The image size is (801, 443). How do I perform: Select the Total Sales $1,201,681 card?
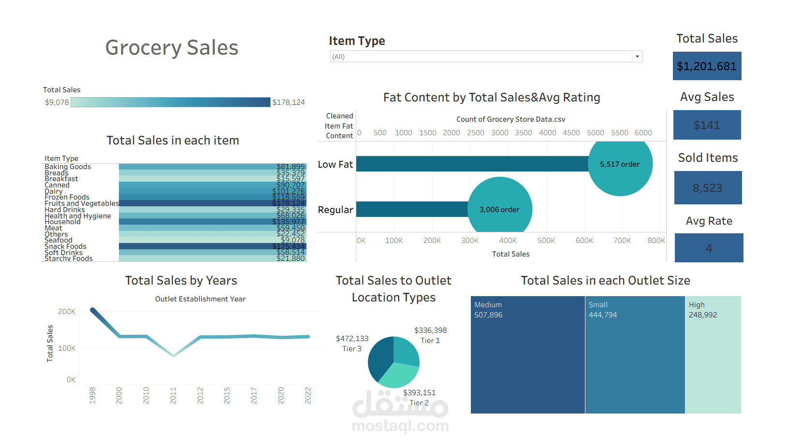707,66
